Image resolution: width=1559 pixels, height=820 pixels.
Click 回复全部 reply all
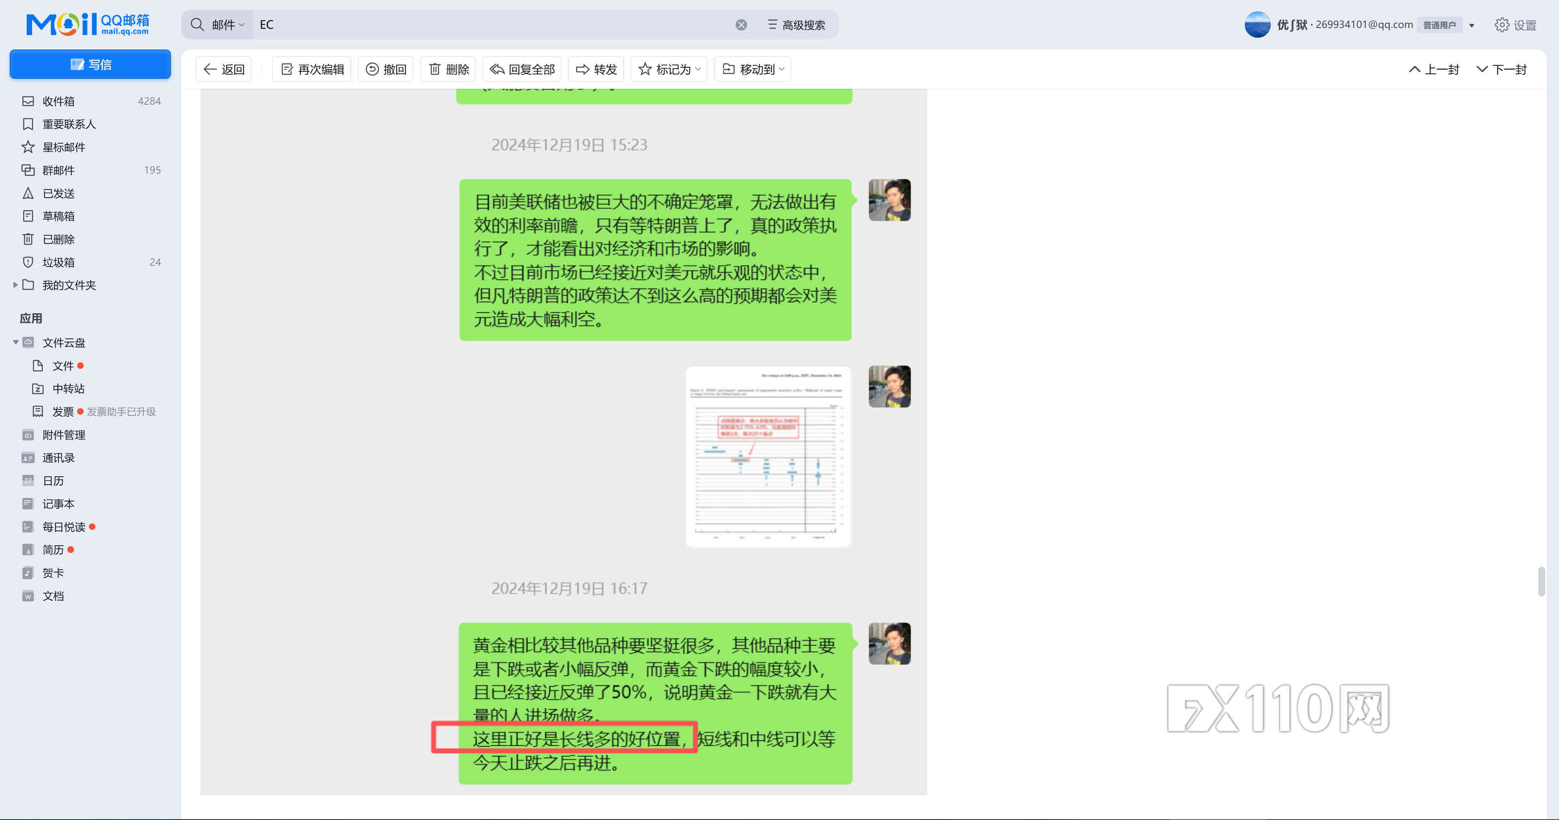click(522, 69)
